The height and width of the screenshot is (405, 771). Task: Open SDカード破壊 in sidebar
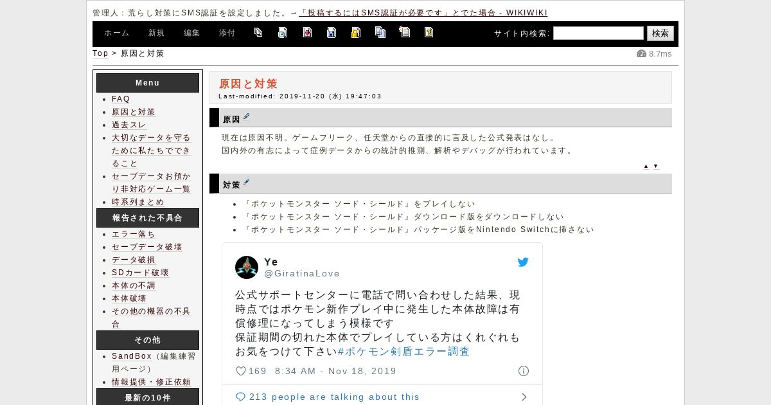(140, 273)
